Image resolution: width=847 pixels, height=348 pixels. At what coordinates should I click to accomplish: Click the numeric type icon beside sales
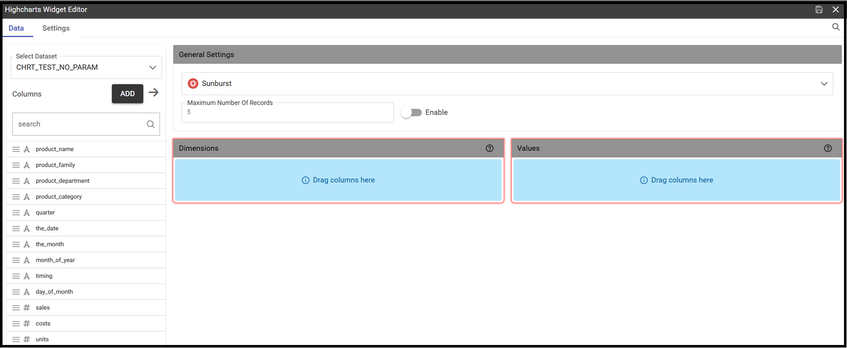[x=27, y=308]
